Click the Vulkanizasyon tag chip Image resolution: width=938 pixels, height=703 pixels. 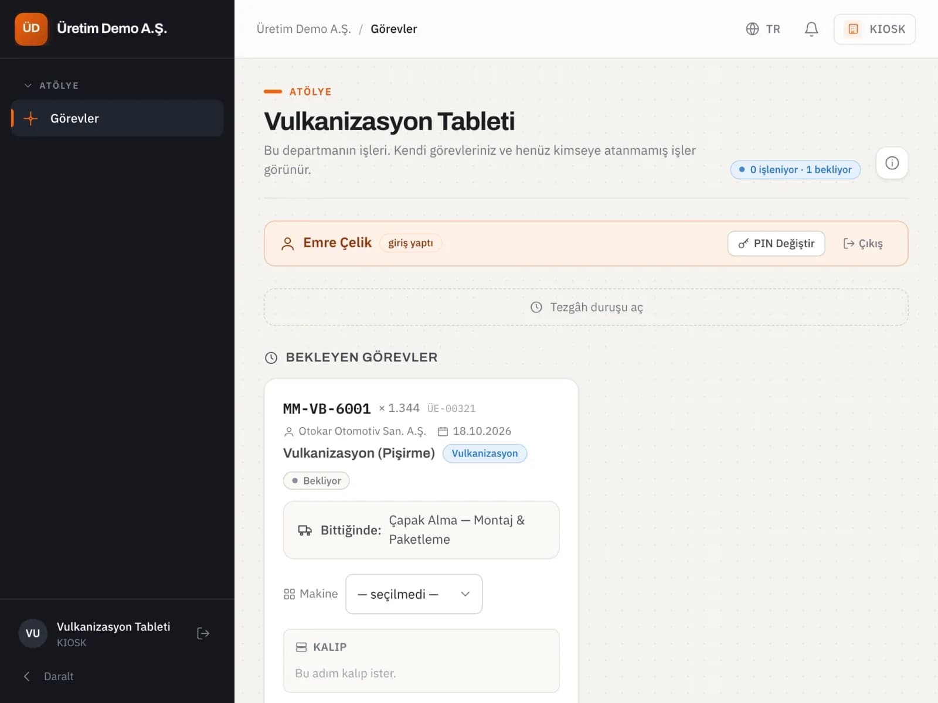coord(485,453)
